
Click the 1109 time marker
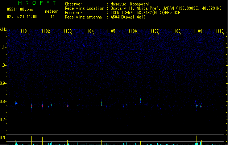198,31
